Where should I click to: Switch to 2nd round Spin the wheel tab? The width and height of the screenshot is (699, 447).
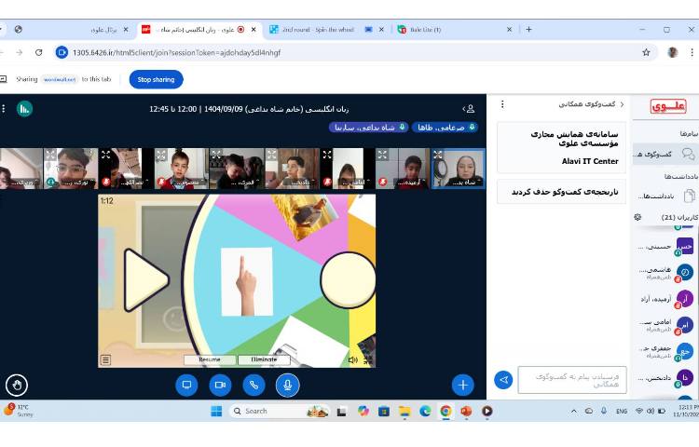pos(325,30)
